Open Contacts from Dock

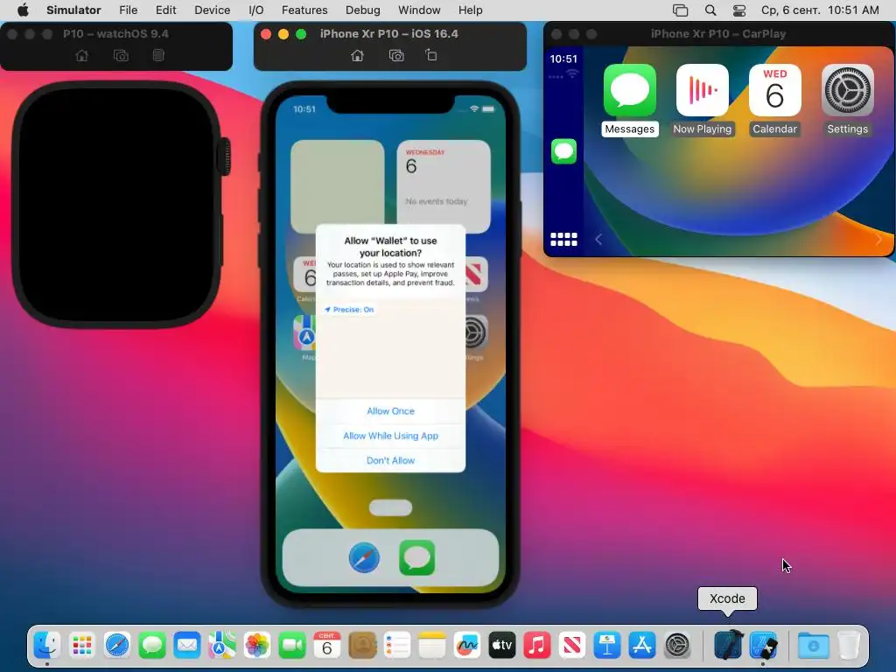click(362, 646)
